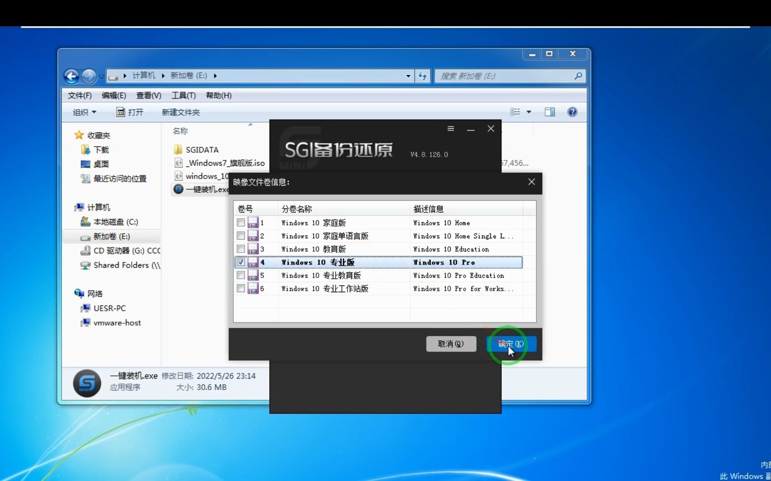The image size is (771, 481).
Task: Minimize the SGI backup restore window
Action: [471, 129]
